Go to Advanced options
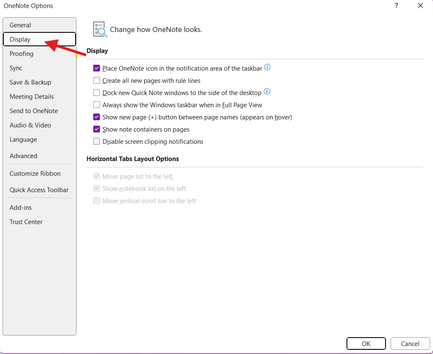Image resolution: width=433 pixels, height=354 pixels. tap(39, 156)
